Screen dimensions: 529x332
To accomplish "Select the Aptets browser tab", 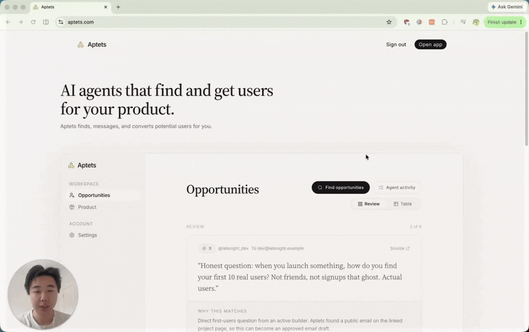I will [71, 7].
